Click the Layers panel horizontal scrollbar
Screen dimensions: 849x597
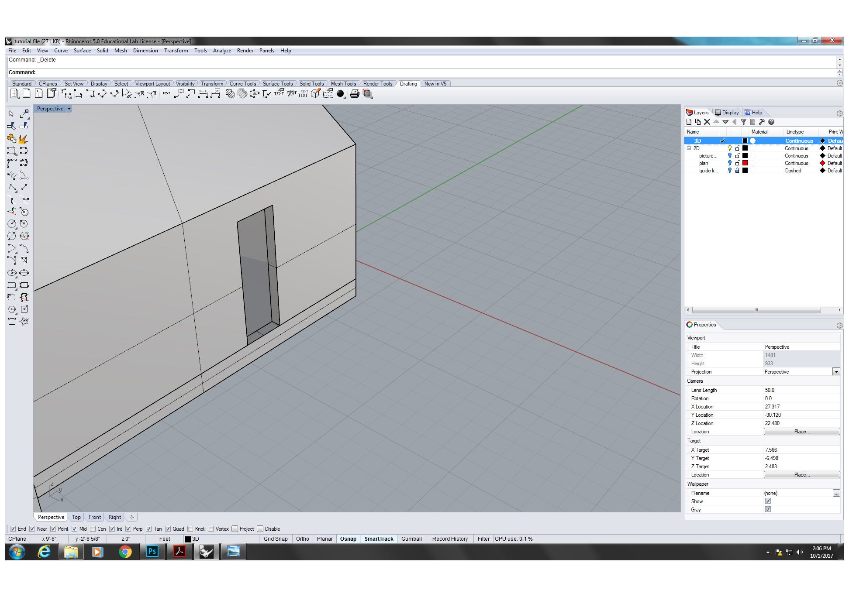click(x=756, y=310)
